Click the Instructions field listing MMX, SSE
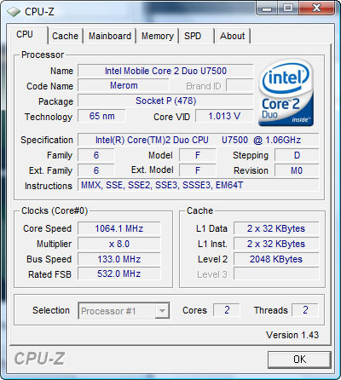Image resolution: width=341 pixels, height=380 pixels. [199, 185]
